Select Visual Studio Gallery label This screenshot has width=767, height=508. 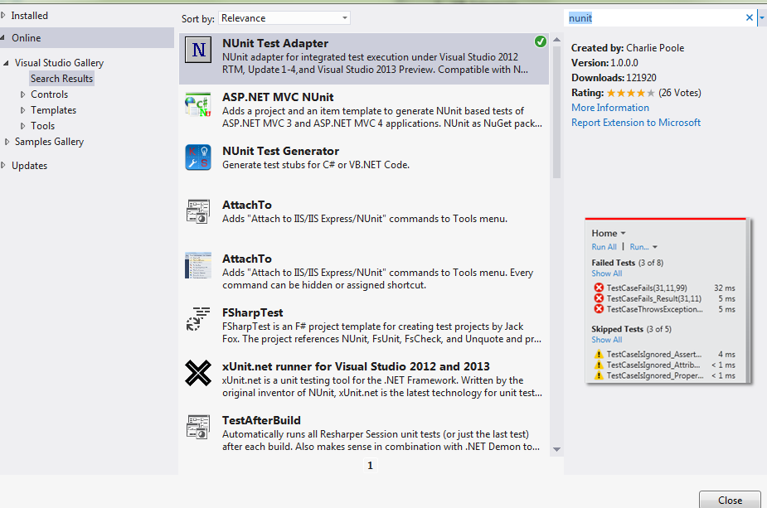pyautogui.click(x=59, y=63)
